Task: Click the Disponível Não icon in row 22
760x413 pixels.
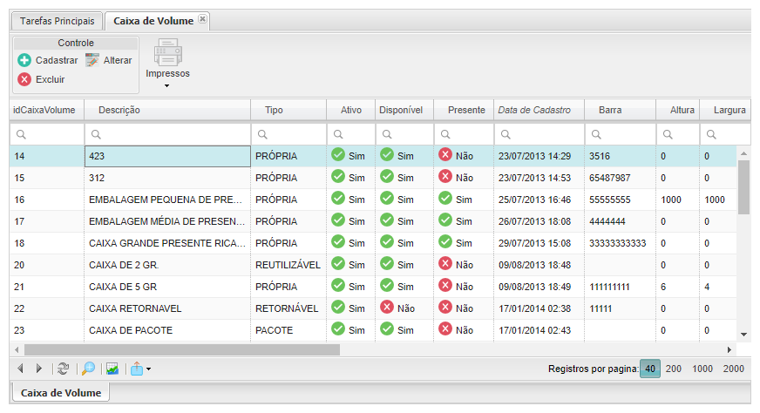Action: pos(386,307)
